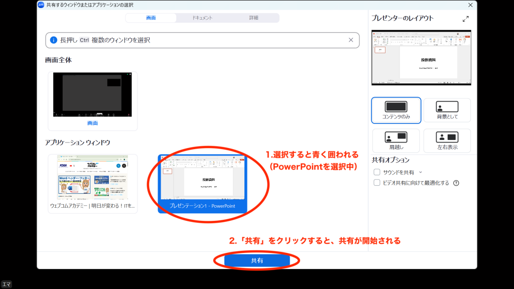514x289 pixels.
Task: Click the 共有 button to start sharing
Action: click(258, 260)
